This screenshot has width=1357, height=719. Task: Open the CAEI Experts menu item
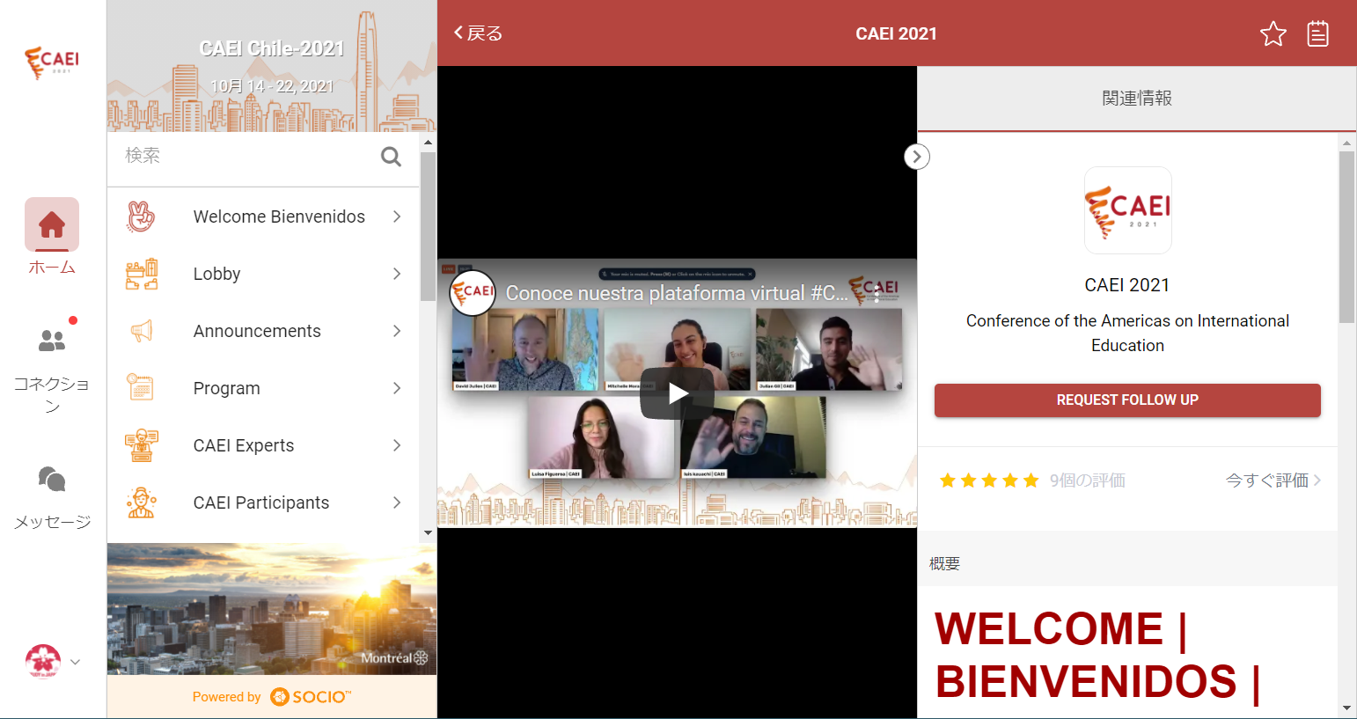(264, 445)
